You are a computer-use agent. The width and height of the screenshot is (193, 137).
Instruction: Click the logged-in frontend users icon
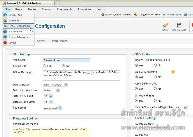click(x=103, y=14)
